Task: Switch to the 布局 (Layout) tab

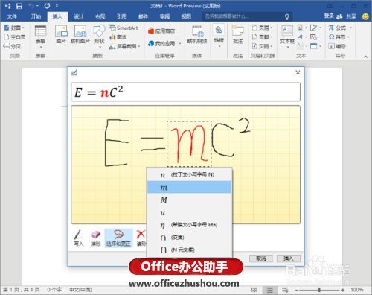Action: click(100, 16)
